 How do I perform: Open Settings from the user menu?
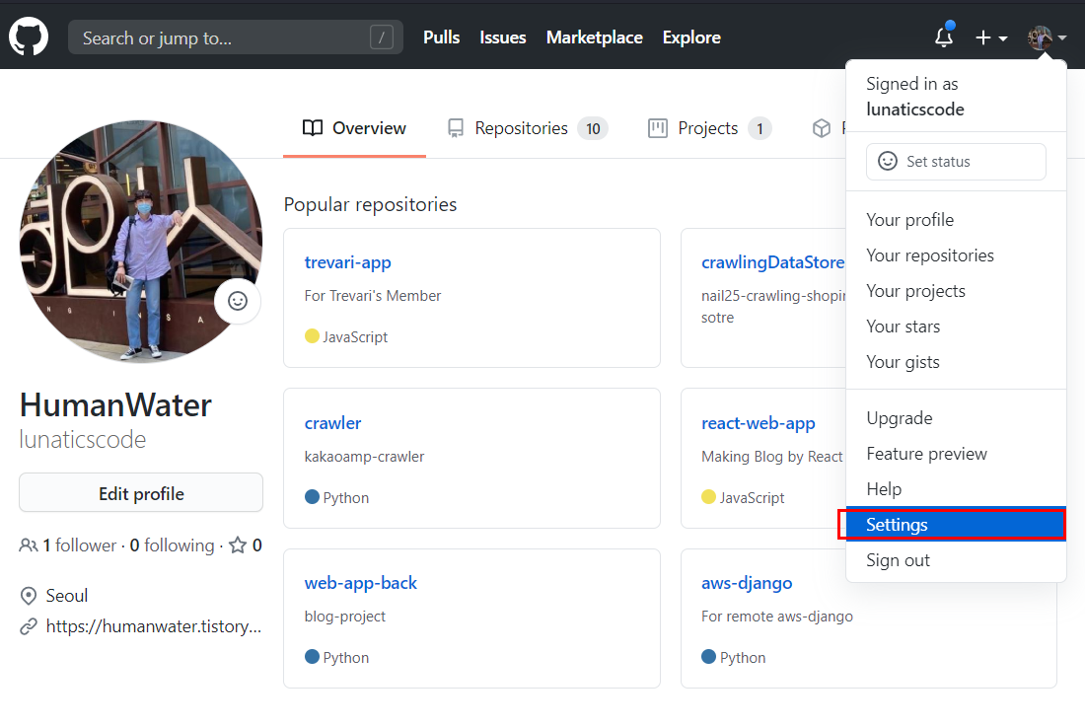tap(956, 525)
